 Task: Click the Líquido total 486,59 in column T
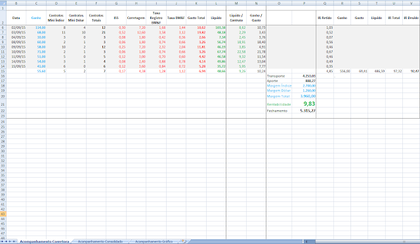(x=377, y=71)
